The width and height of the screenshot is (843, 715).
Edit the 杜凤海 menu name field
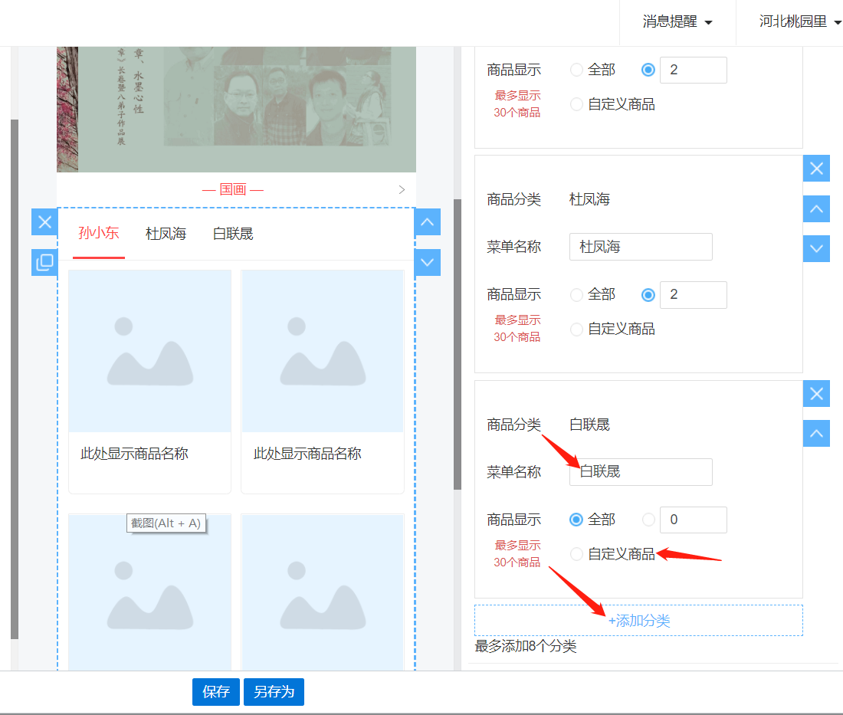pos(641,247)
